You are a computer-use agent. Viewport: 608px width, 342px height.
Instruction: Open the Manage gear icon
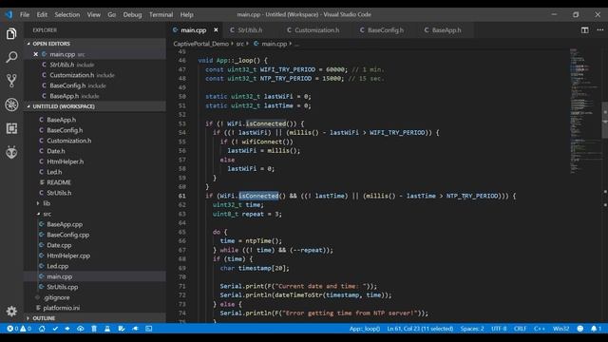point(11,311)
